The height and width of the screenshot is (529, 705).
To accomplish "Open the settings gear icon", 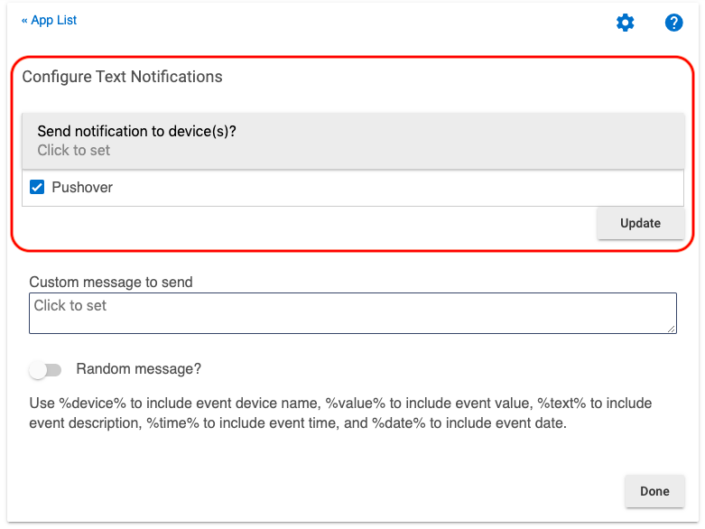I will tap(625, 23).
